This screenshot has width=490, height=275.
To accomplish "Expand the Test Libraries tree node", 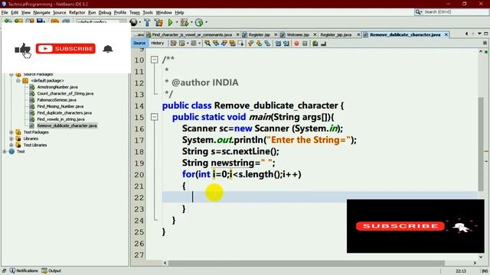I will click(11, 145).
